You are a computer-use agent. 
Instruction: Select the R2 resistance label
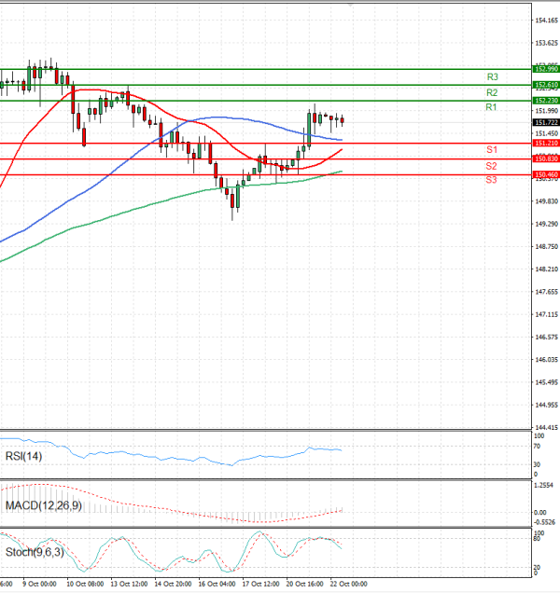pos(491,93)
